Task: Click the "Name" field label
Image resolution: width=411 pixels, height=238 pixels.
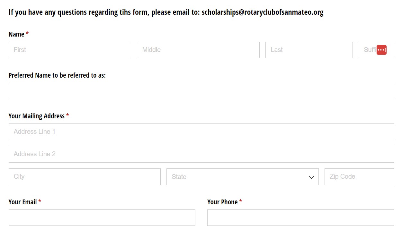Action: (16, 34)
